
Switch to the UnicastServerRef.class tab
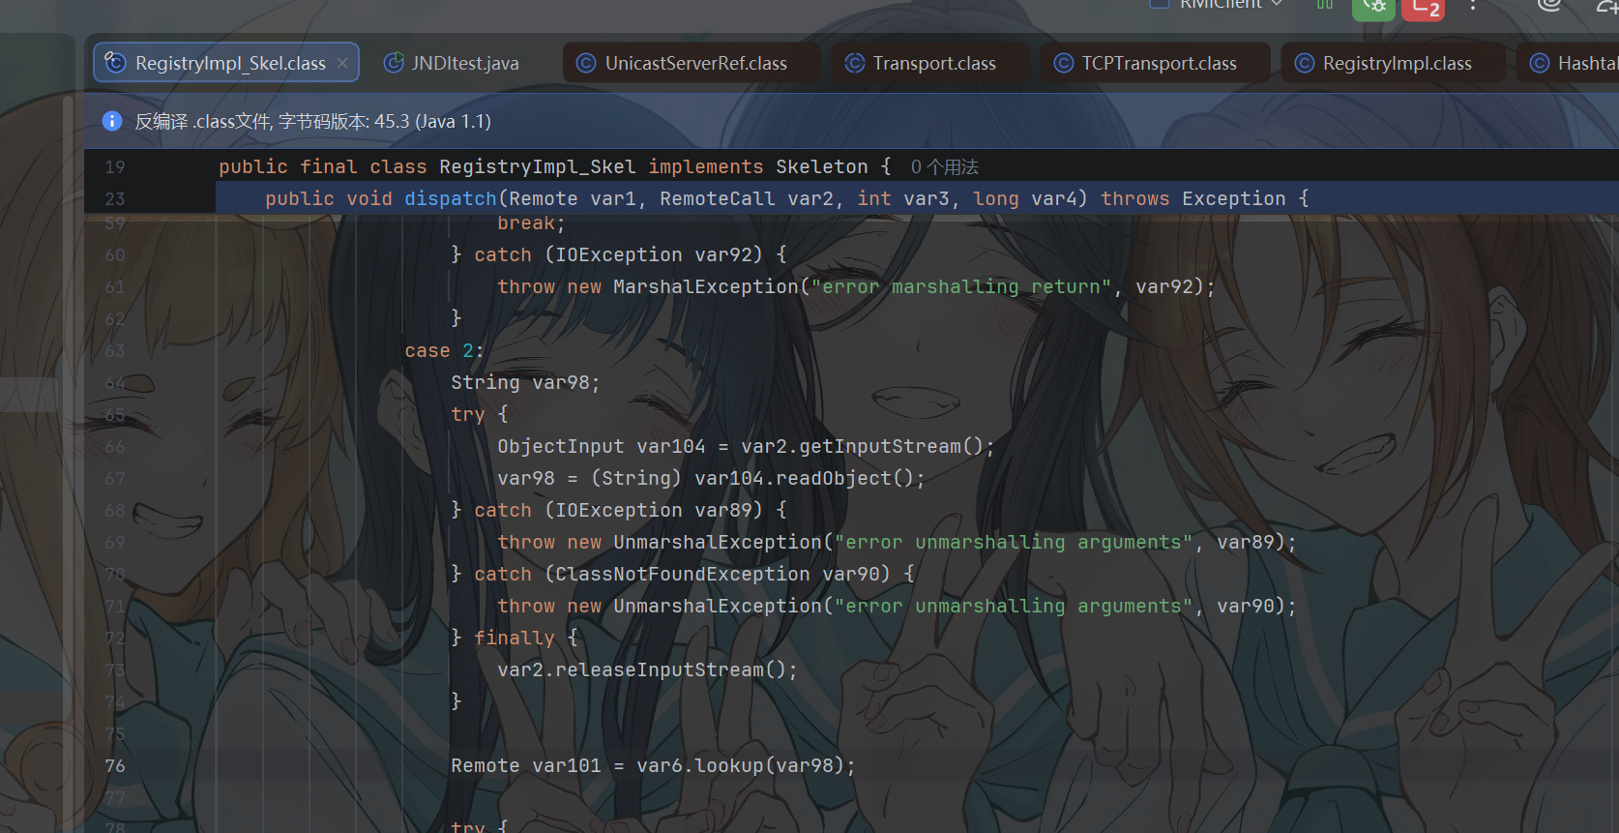click(692, 63)
